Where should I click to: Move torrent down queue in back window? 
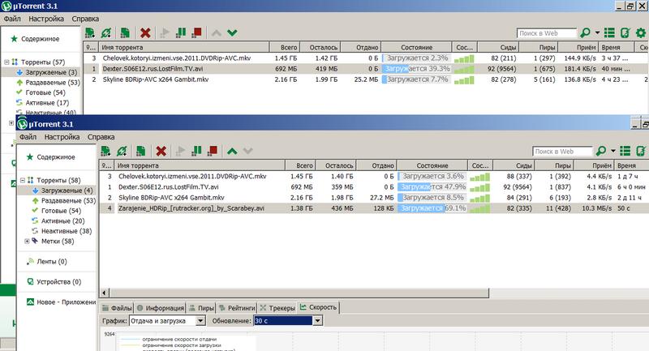(x=232, y=33)
